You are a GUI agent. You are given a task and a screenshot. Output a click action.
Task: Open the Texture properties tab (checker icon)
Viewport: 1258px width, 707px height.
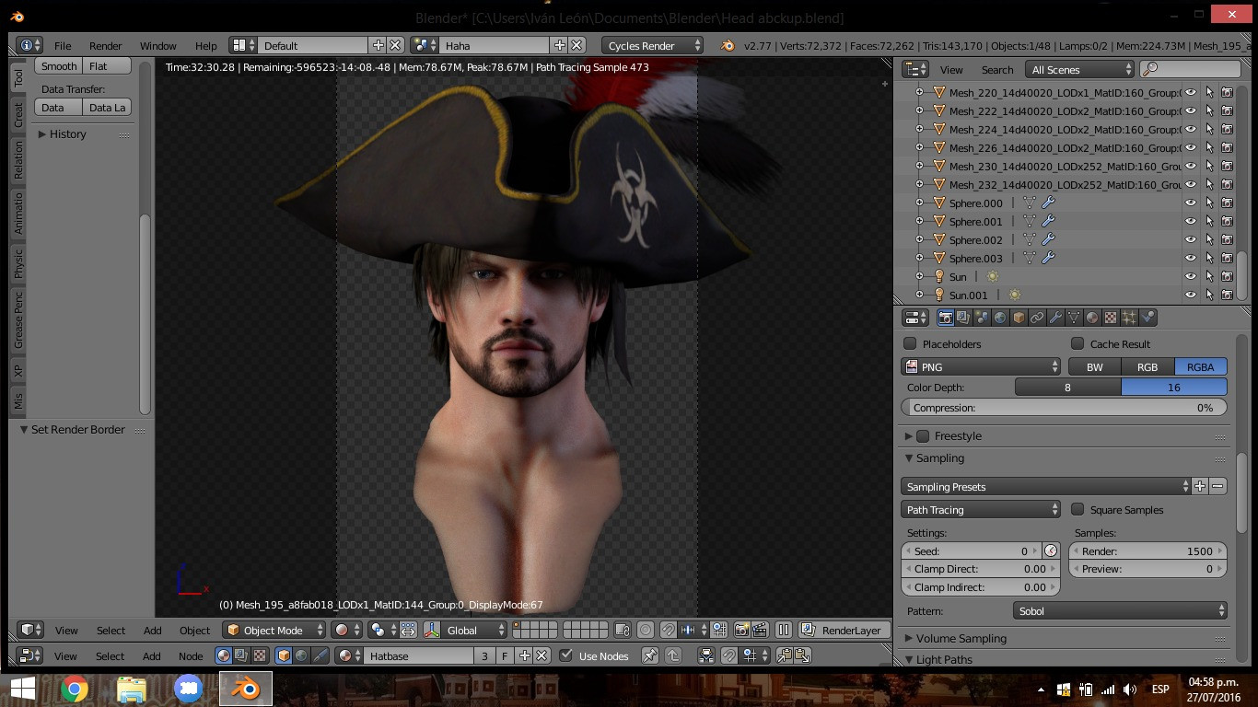click(x=1111, y=318)
